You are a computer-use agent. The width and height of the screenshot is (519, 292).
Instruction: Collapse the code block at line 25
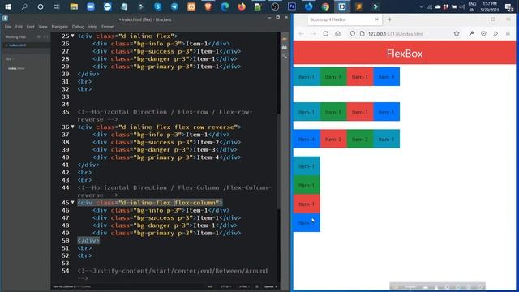73,36
